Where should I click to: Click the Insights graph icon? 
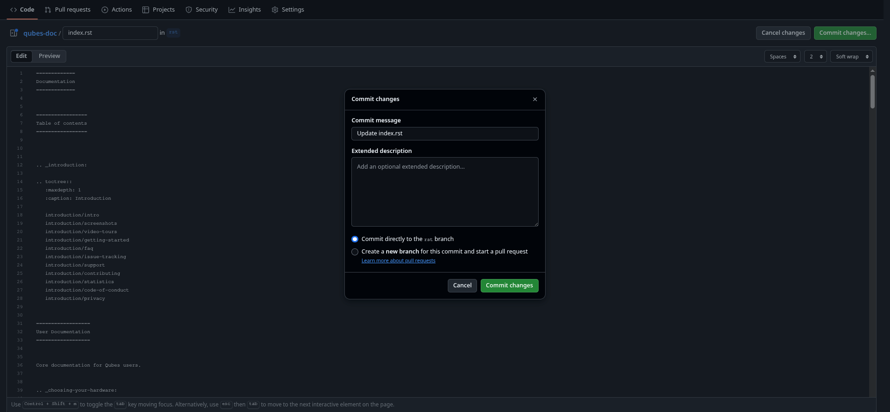point(232,10)
